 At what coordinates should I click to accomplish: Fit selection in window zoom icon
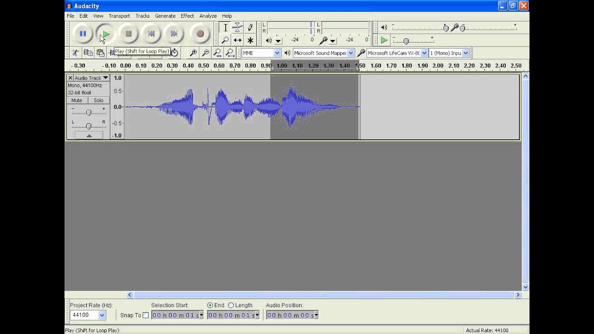point(218,53)
